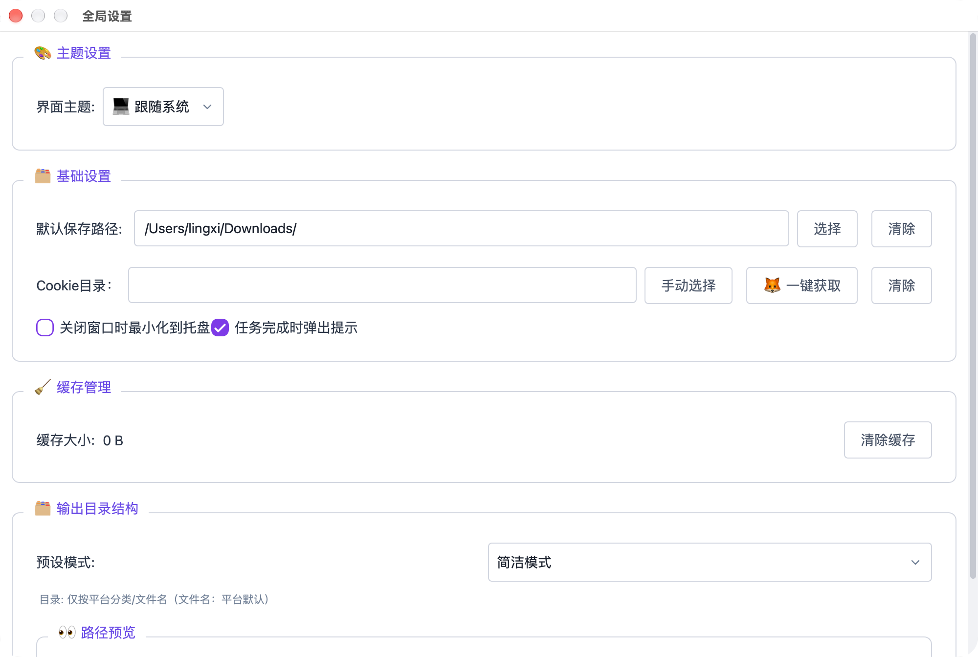
Task: Focus the empty Cookie目录 input field
Action: pos(382,285)
